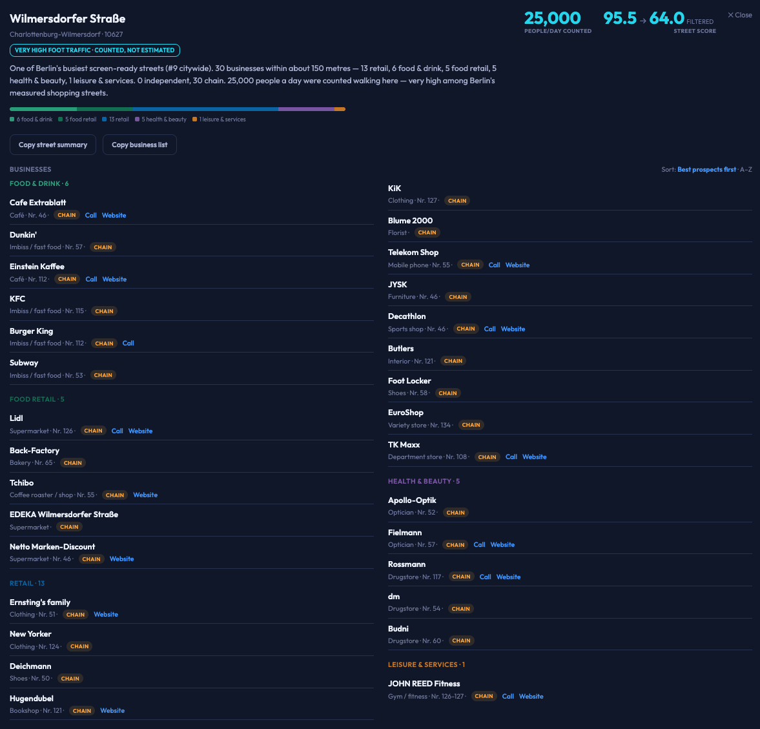Call JOHN REED Fitness
This screenshot has height=729, width=760.
pyautogui.click(x=508, y=697)
